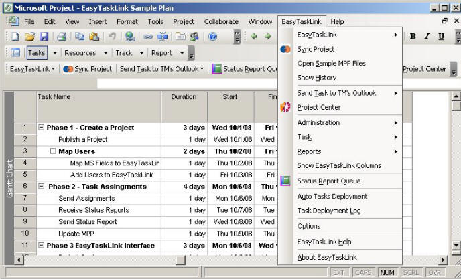Click the Report button

(161, 53)
